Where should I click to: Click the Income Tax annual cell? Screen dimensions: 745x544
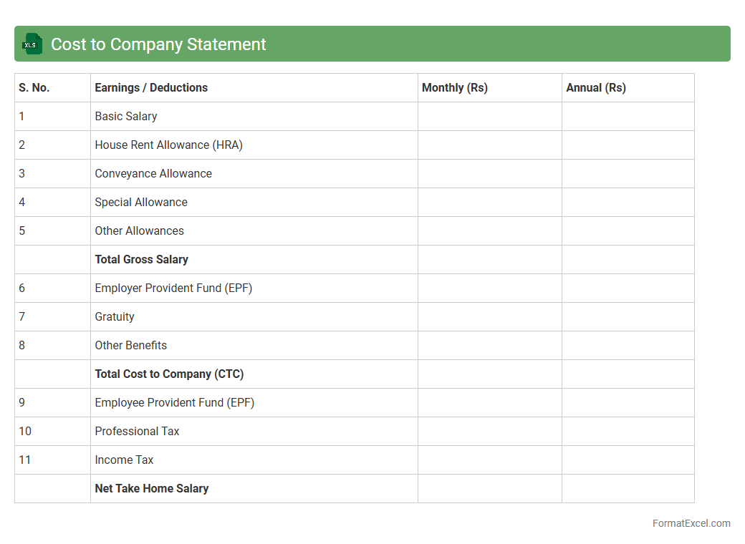pos(628,460)
